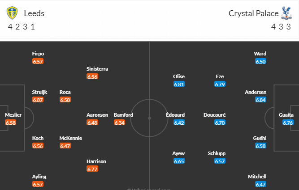This screenshot has height=190, width=299.
Task: Select Palace goalkeeper Guaita
Action: (286, 115)
